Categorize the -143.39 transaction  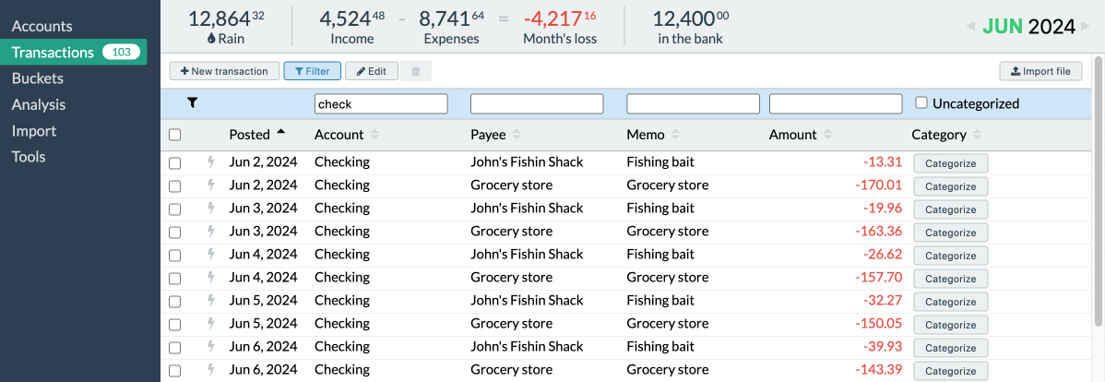click(951, 372)
